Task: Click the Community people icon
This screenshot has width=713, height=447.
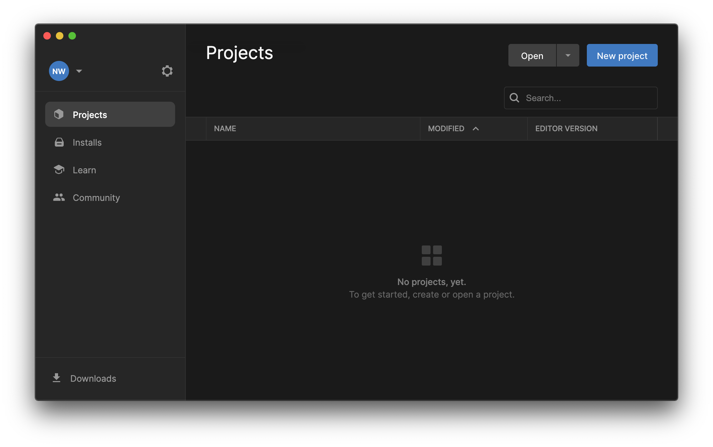Action: 59,197
